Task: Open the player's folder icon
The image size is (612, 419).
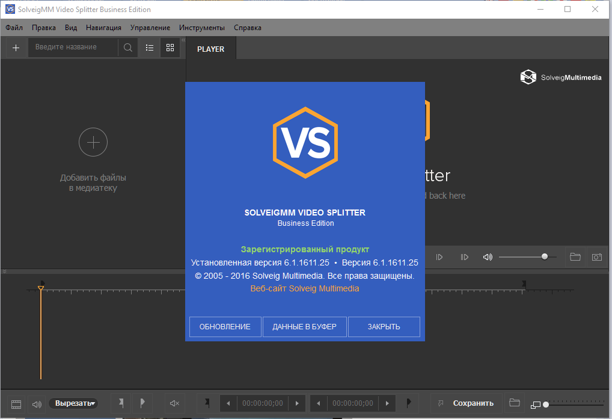Action: [x=575, y=257]
